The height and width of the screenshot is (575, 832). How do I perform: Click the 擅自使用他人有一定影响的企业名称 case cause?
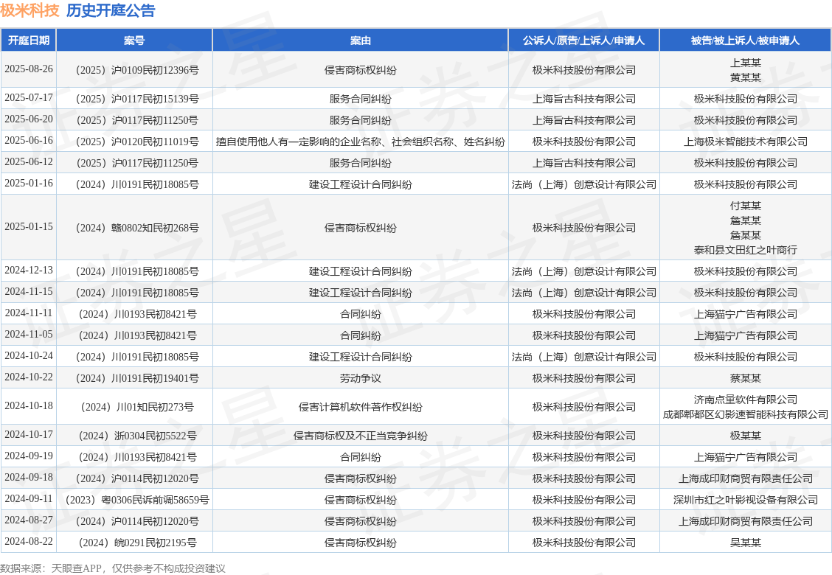click(x=360, y=142)
